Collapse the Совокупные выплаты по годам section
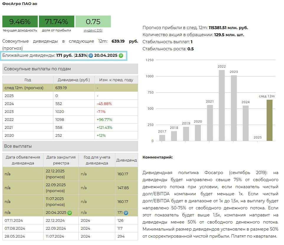The image size is (284, 245). 70,69
